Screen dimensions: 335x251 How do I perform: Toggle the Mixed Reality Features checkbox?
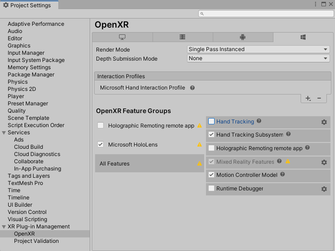point(211,161)
